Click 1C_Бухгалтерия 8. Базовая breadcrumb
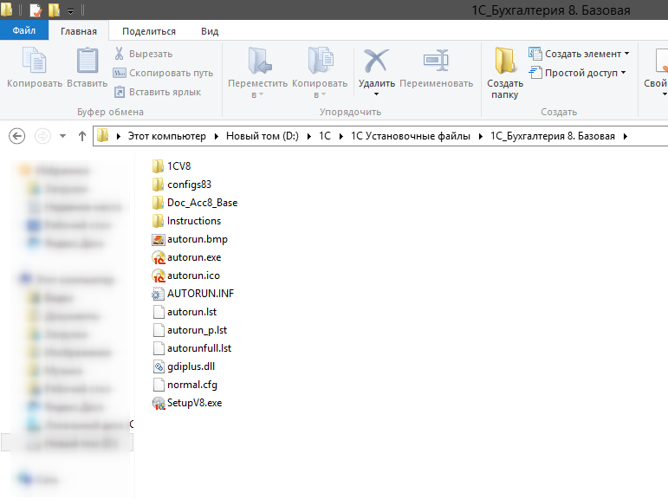The image size is (668, 499). (x=553, y=136)
